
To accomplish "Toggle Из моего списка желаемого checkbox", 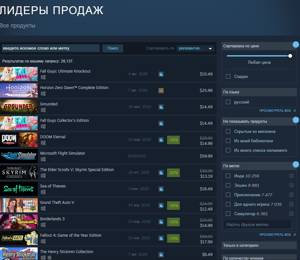I will point(228,150).
